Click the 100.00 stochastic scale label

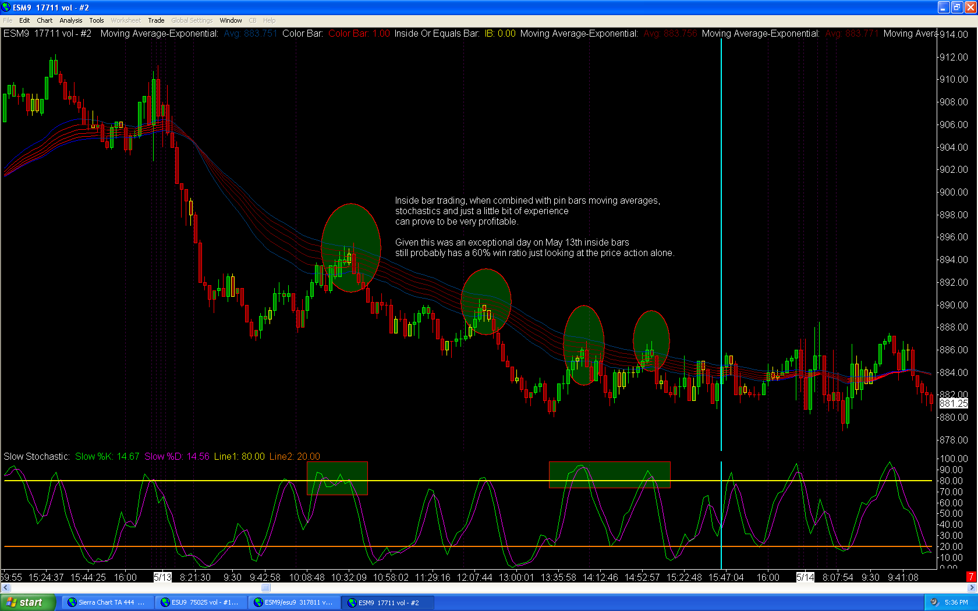click(954, 459)
